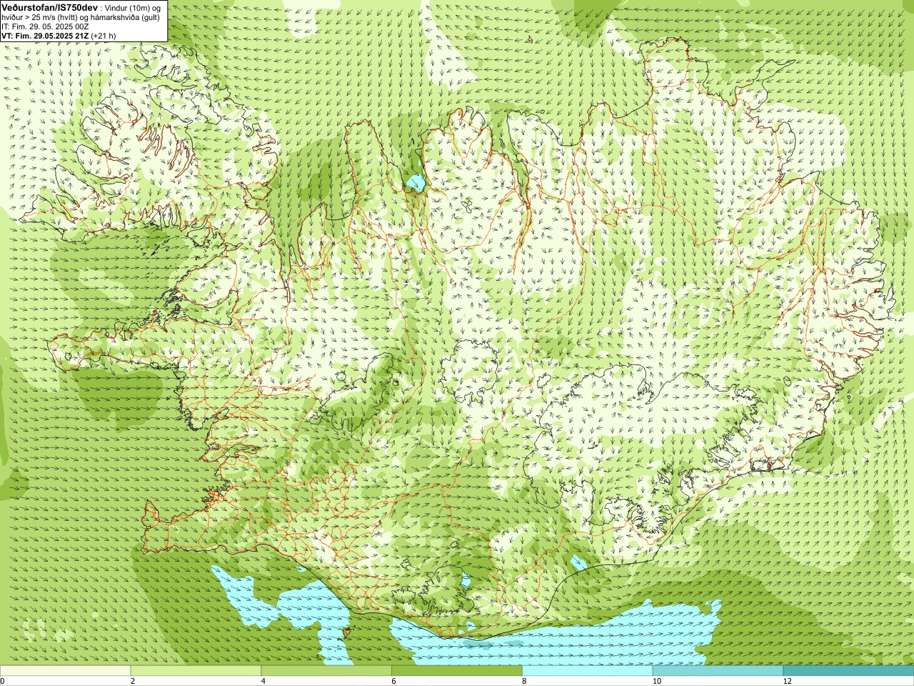Click the legend scale label '10'
The width and height of the screenshot is (914, 686).
pyautogui.click(x=656, y=681)
